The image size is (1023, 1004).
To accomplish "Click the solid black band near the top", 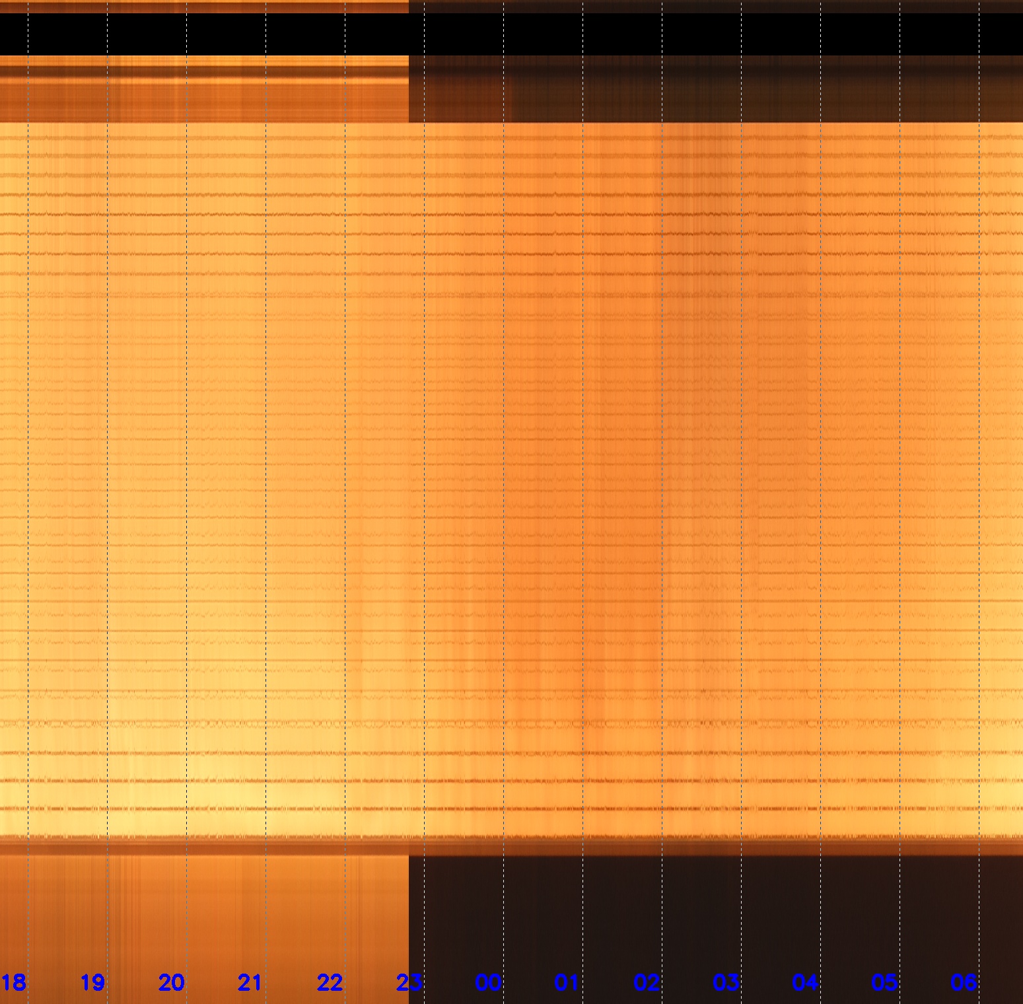I will pos(511,34).
